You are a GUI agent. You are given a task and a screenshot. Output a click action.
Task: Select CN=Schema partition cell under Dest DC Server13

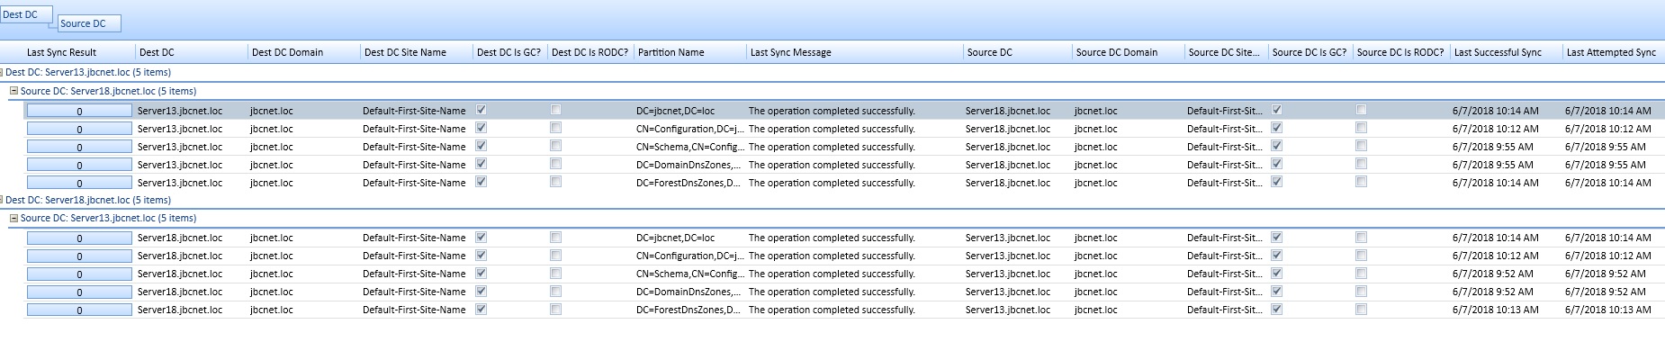pyautogui.click(x=689, y=147)
